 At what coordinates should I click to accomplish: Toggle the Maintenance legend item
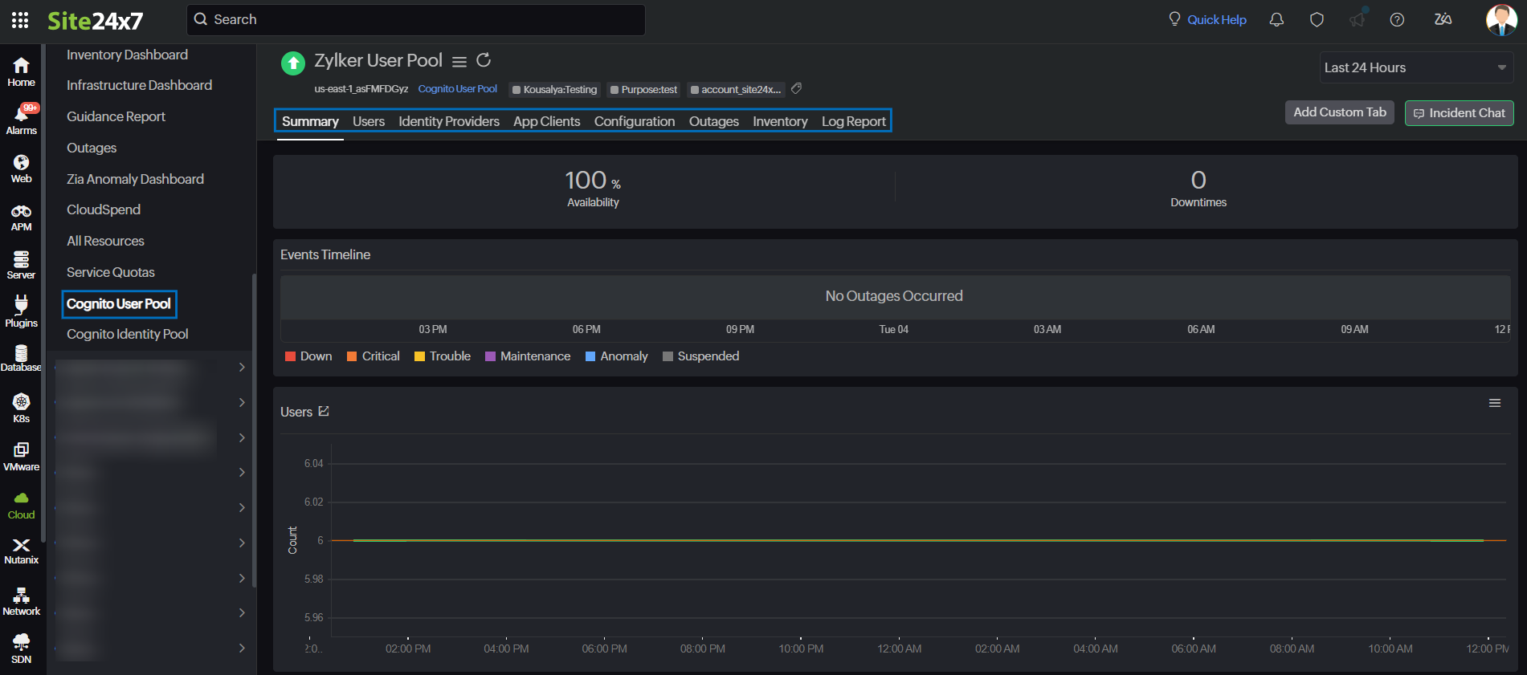(x=528, y=356)
